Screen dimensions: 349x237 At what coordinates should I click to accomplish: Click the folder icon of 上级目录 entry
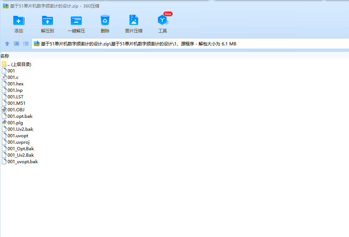point(4,64)
